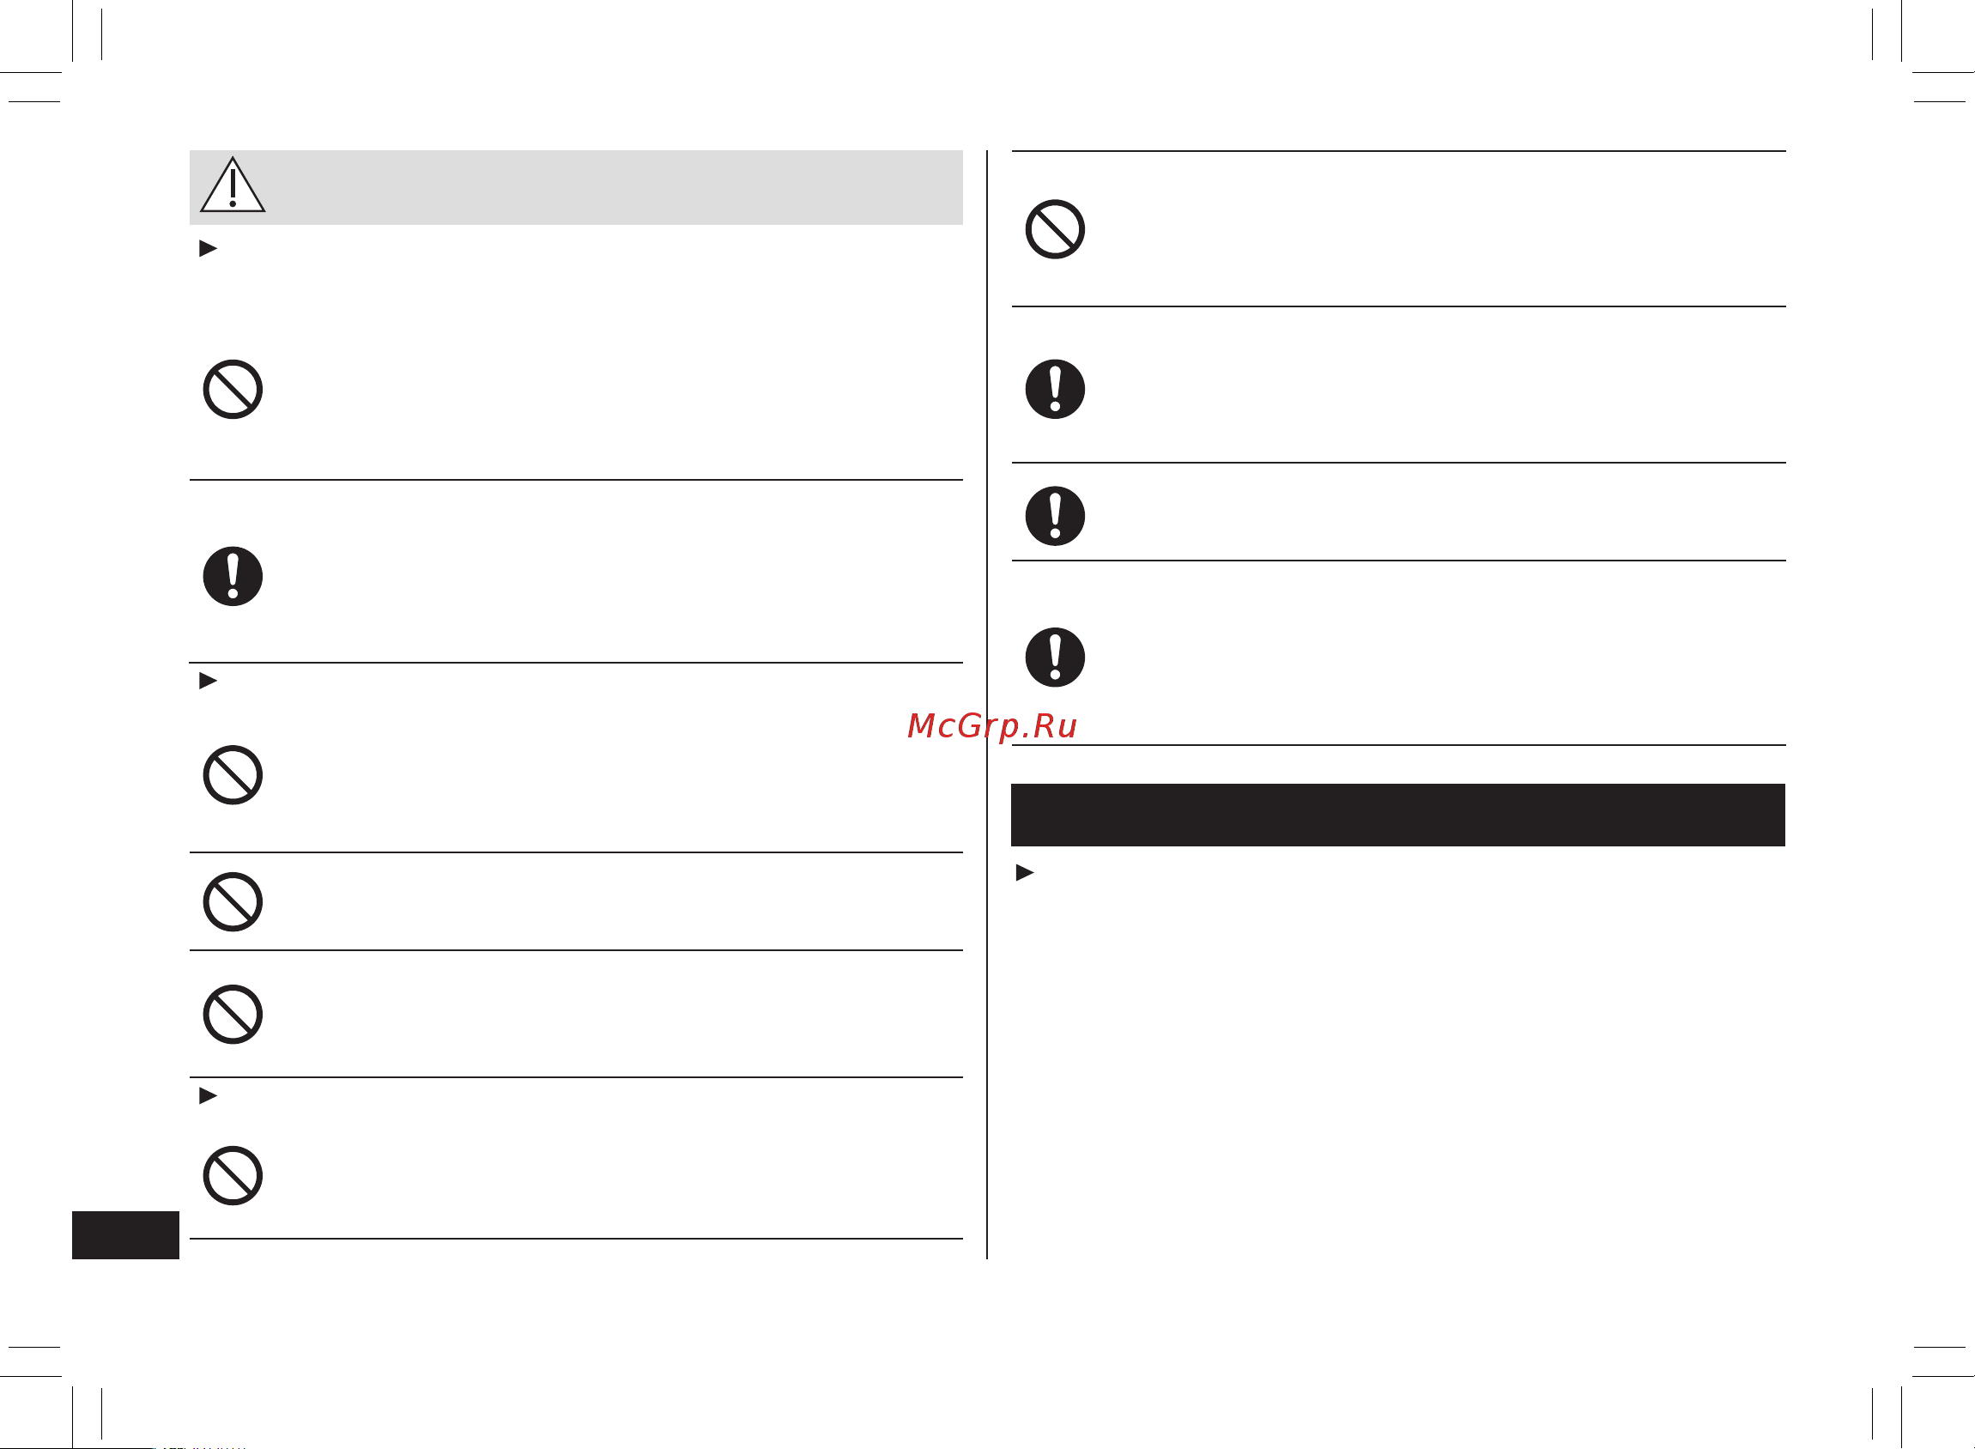Image resolution: width=1975 pixels, height=1449 pixels.
Task: Click the last prohibition icon above black page tab
Action: point(233,1175)
